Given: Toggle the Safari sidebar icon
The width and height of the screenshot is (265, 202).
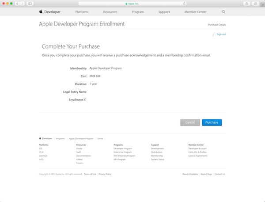Looking at the screenshot, I should coord(30,3).
